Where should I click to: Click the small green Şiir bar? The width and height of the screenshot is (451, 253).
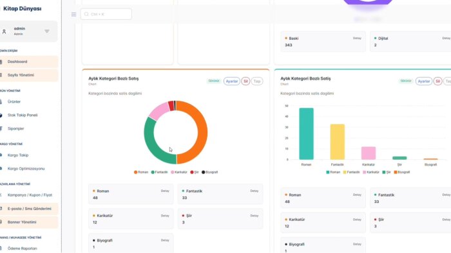click(x=399, y=158)
